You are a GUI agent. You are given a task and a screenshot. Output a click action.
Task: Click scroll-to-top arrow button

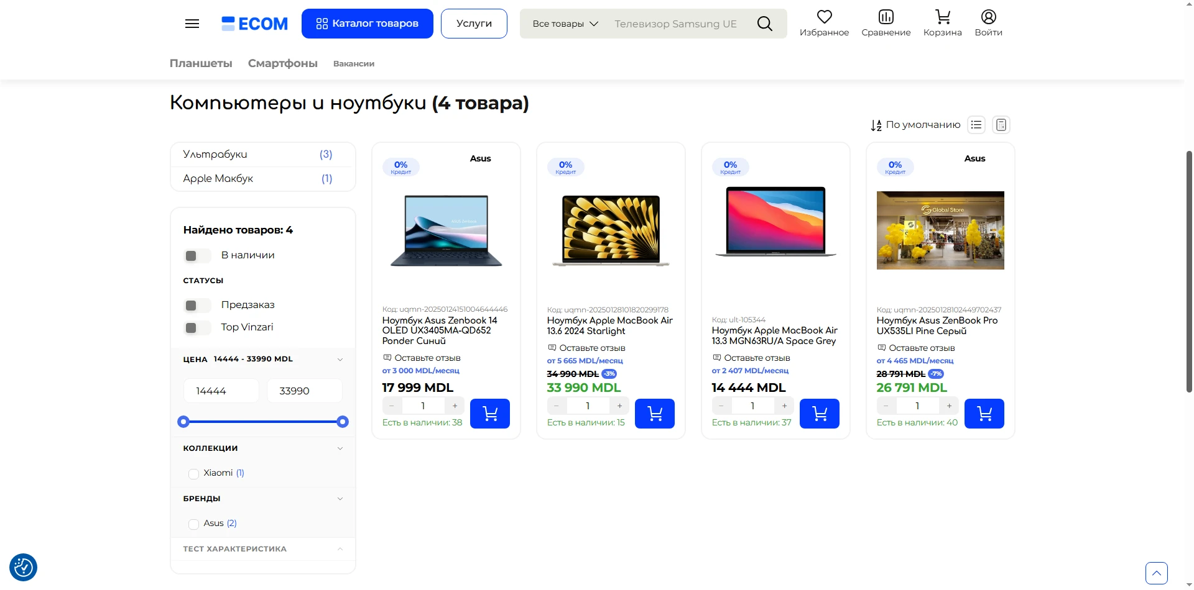(x=1157, y=573)
